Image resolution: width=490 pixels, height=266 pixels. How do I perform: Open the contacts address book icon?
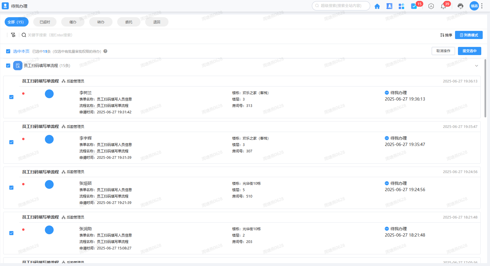point(389,6)
